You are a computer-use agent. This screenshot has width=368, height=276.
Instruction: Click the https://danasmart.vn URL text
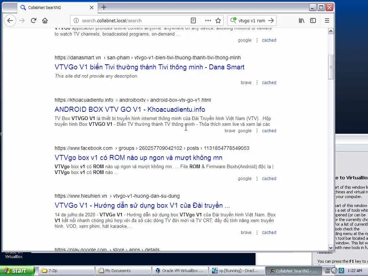click(x=78, y=57)
